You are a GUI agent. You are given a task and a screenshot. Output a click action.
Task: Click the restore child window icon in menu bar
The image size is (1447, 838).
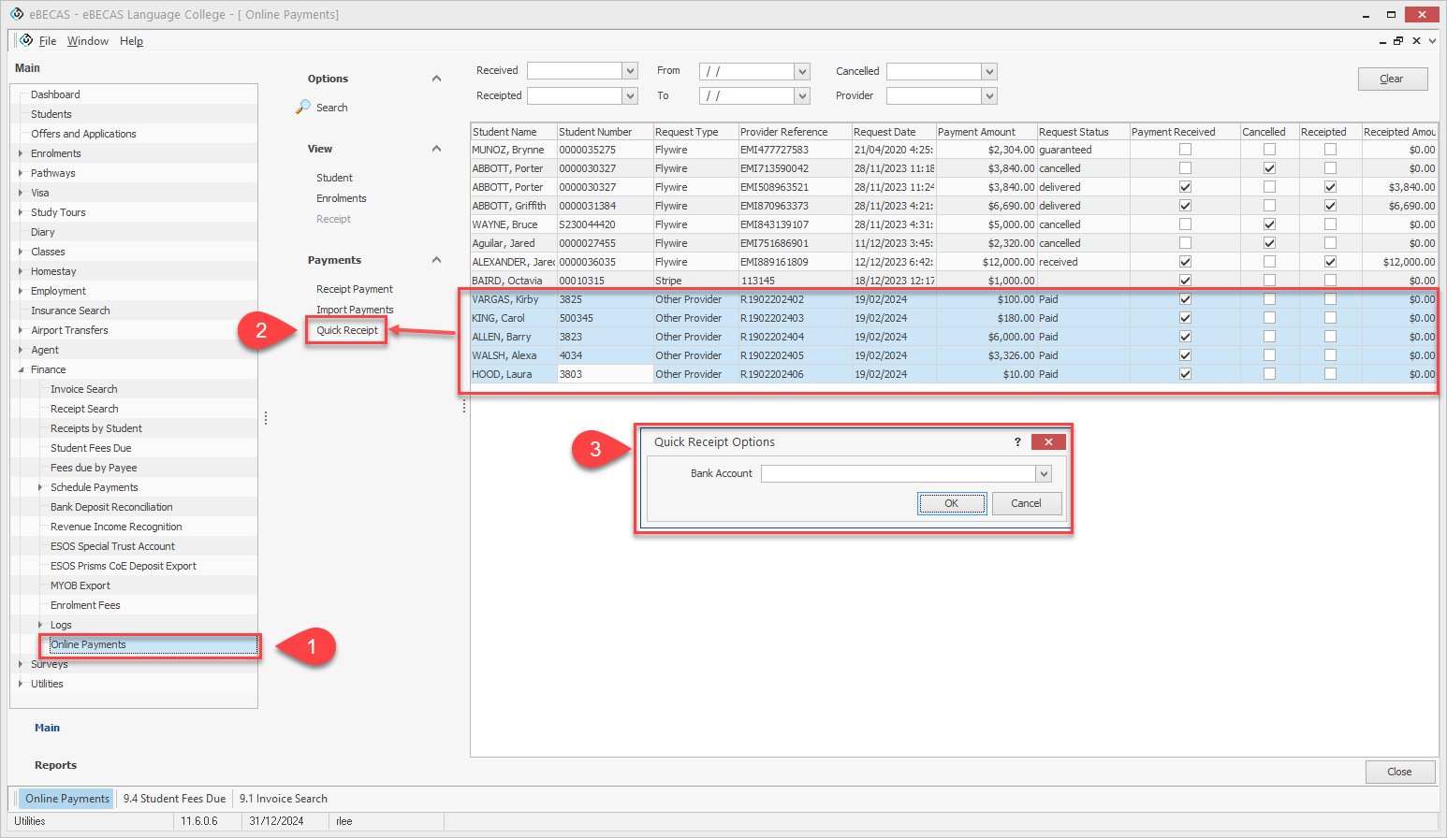pyautogui.click(x=1398, y=41)
